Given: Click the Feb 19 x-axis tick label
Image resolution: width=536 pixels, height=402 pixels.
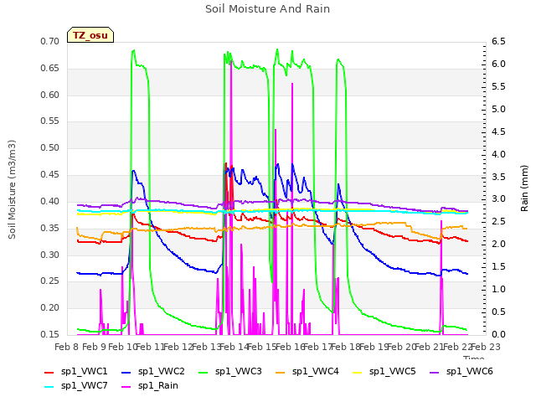Looking at the screenshot, I should pos(374,347).
